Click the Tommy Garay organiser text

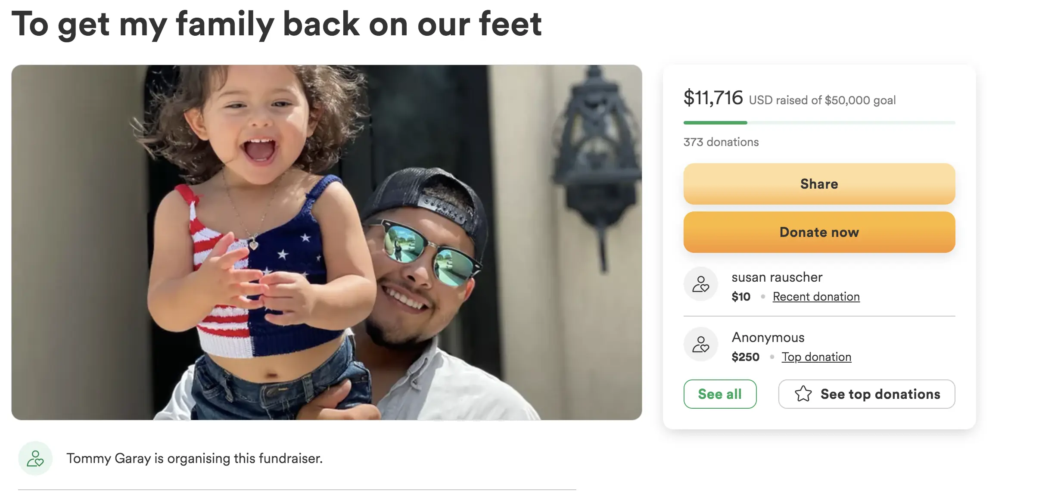click(194, 459)
